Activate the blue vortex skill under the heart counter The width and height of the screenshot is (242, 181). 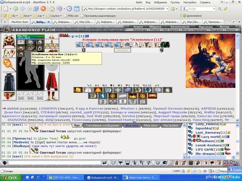tap(128, 90)
